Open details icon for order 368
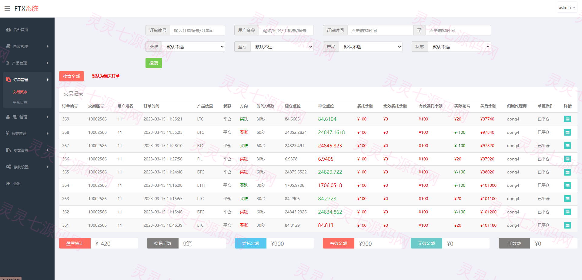The height and width of the screenshot is (280, 582). (x=567, y=132)
